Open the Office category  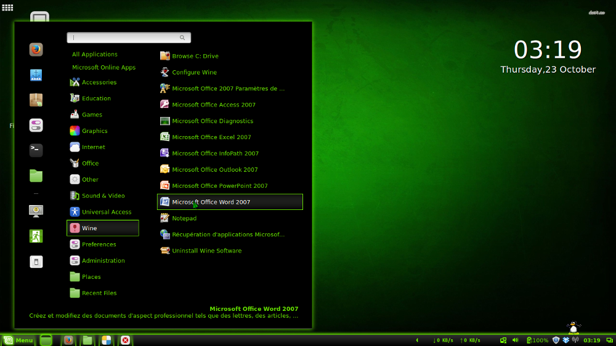[x=102, y=163]
